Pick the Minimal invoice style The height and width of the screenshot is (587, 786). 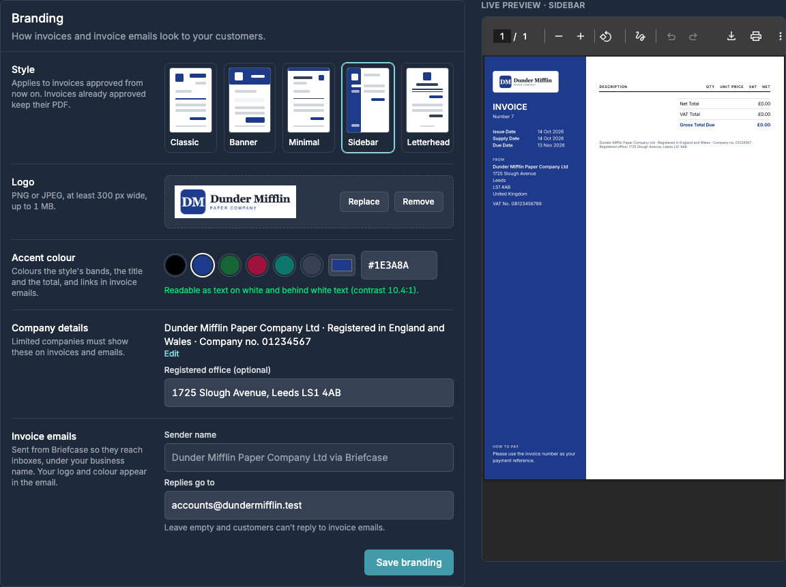point(309,108)
